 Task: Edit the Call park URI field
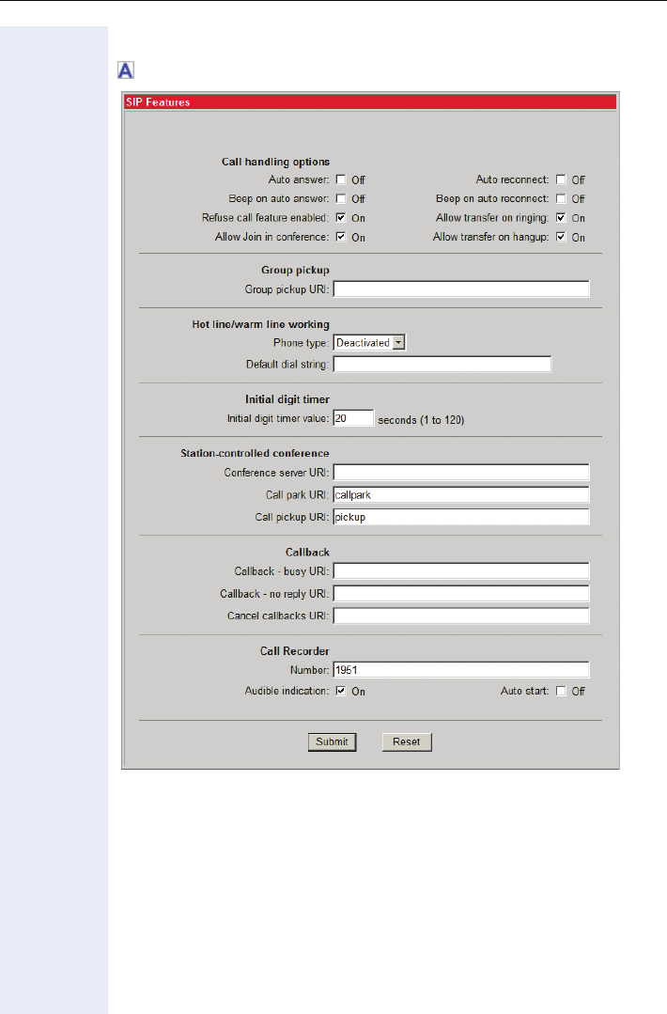click(461, 494)
